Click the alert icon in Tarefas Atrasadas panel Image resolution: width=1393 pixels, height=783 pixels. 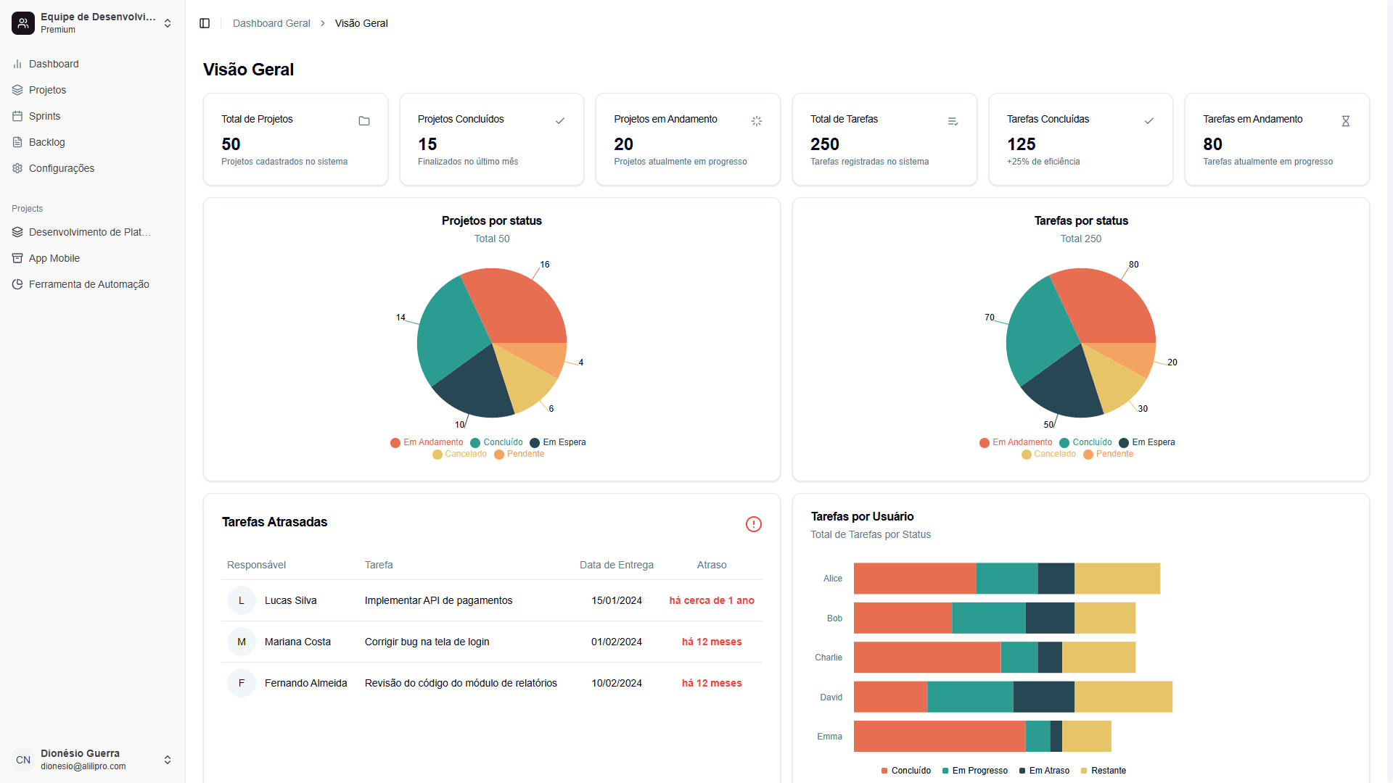(x=754, y=524)
